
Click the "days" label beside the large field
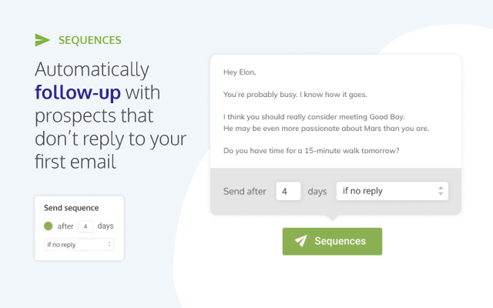point(317,191)
